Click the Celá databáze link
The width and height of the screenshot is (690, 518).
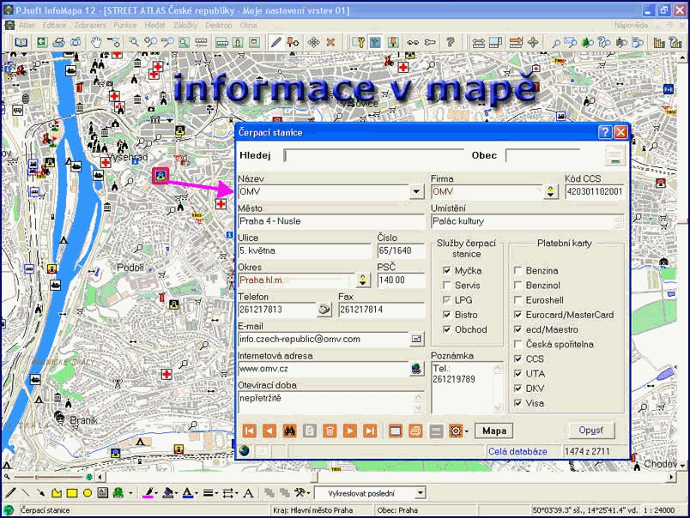(x=517, y=451)
